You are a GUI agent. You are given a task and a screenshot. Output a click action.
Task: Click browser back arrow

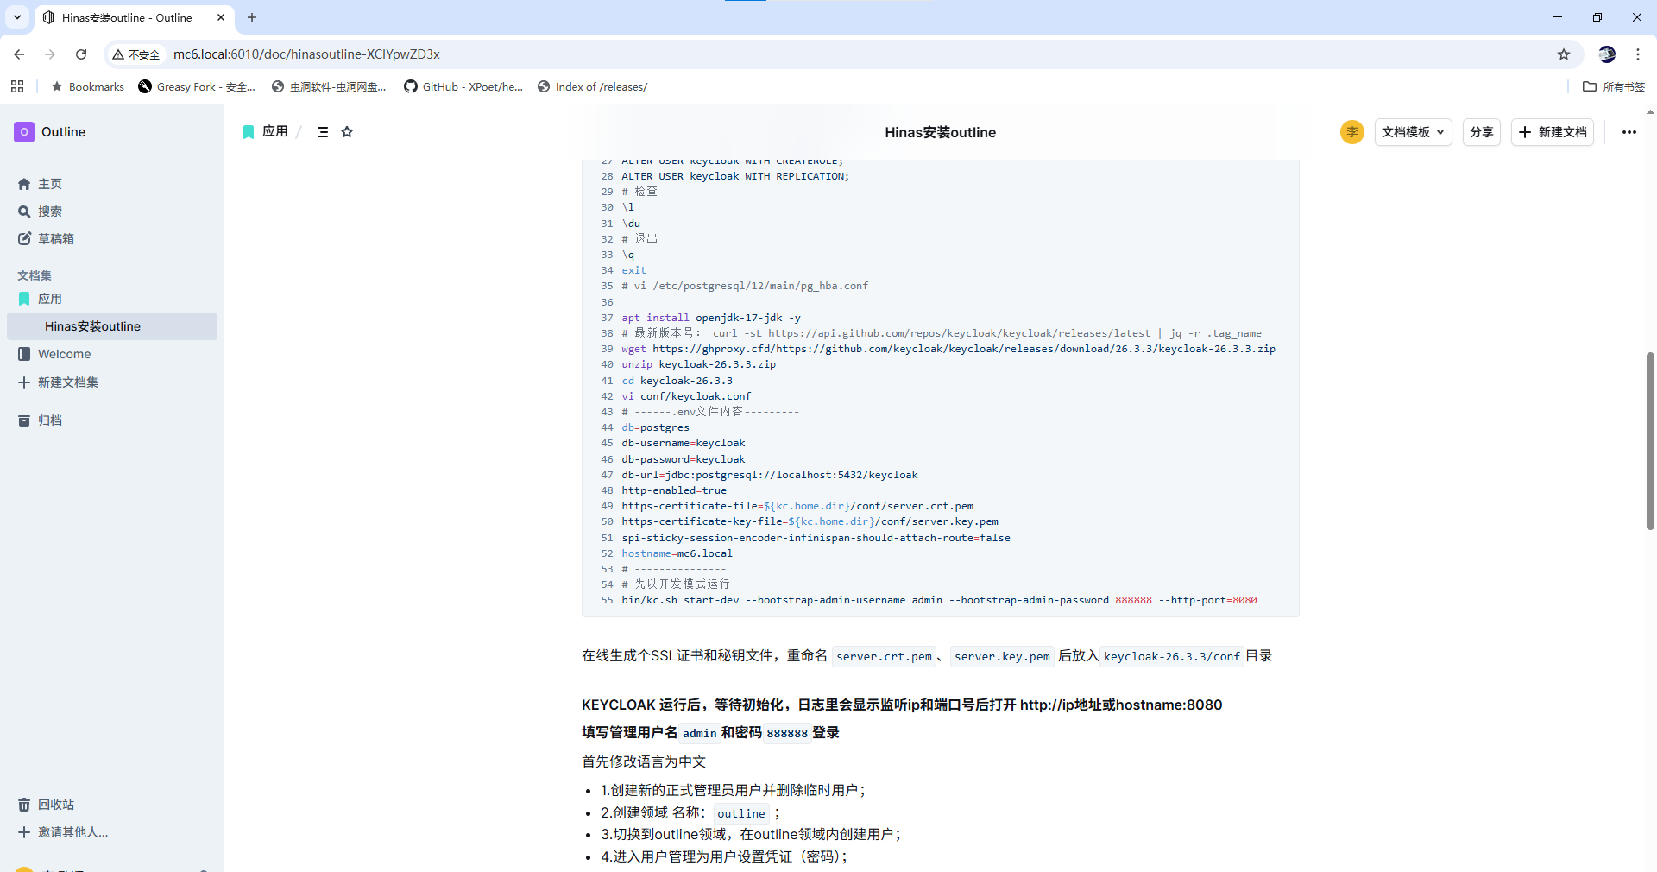click(x=19, y=54)
